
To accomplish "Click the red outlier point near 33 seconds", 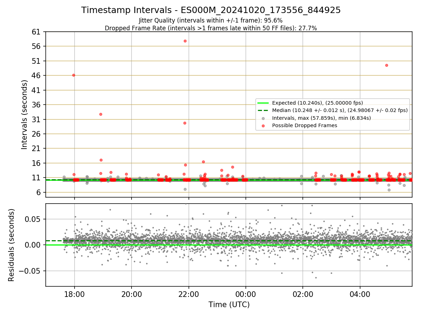I will 101,114.
